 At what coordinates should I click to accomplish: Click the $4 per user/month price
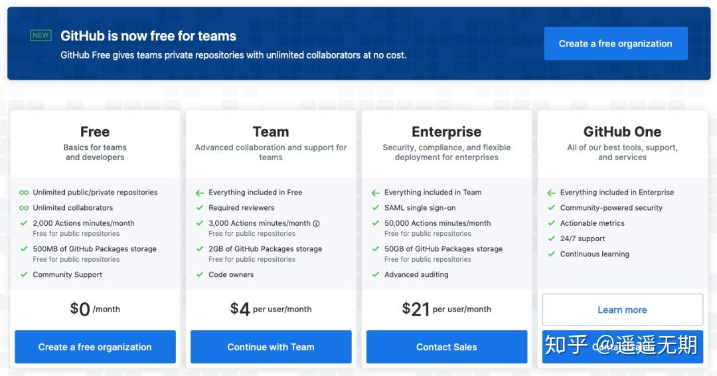point(271,309)
